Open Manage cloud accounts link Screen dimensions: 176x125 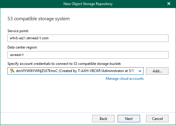click(x=125, y=79)
